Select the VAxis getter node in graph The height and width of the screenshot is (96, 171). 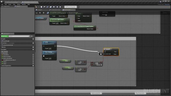pos(68,68)
